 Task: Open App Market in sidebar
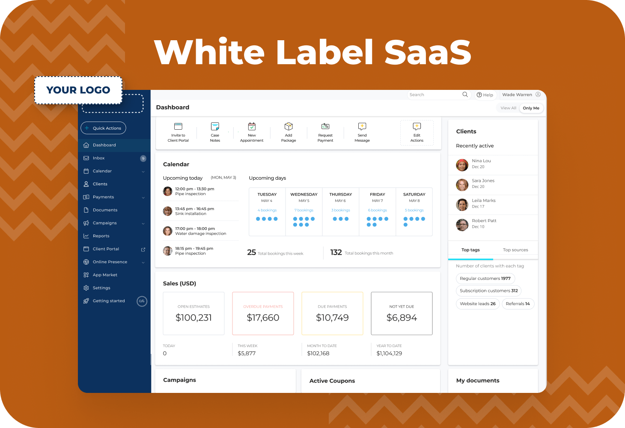[x=114, y=275]
